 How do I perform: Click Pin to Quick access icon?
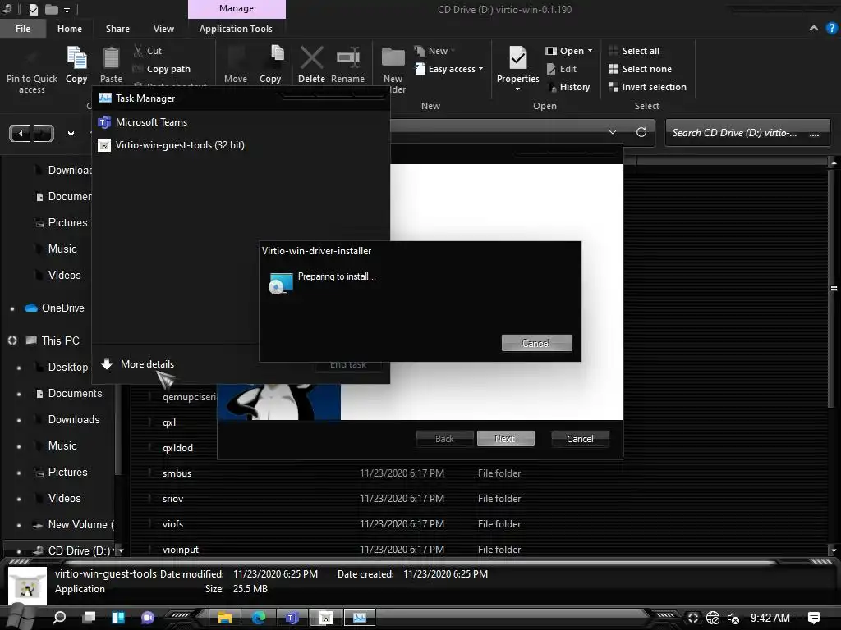(x=32, y=58)
